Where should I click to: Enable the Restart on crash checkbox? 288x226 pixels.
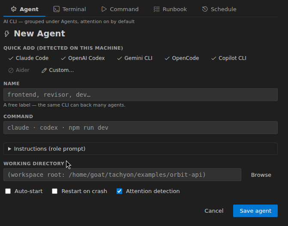click(54, 191)
